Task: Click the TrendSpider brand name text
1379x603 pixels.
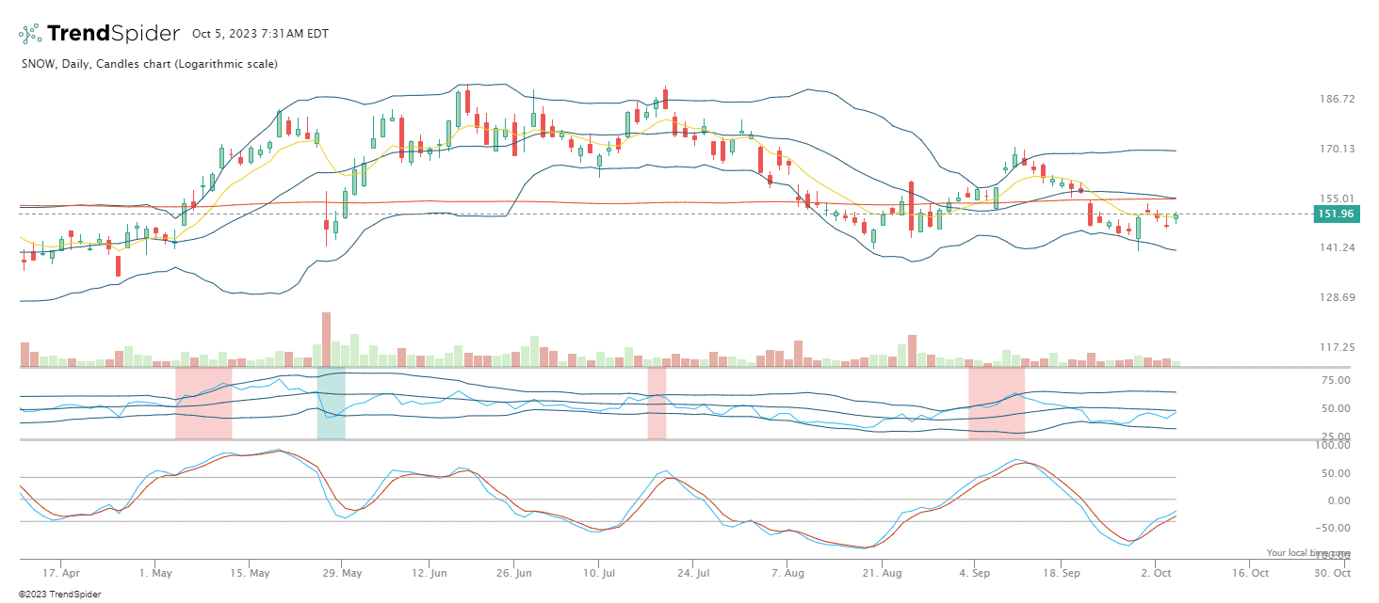Action: (x=113, y=34)
